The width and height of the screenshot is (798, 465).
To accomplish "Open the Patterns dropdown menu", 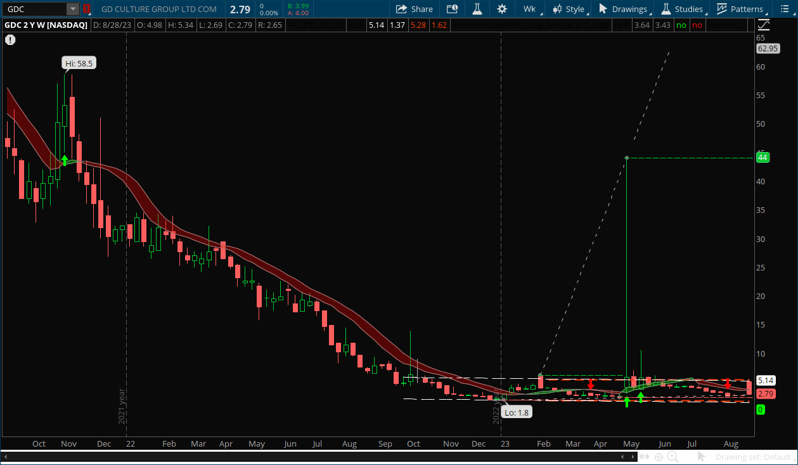I will click(x=740, y=9).
